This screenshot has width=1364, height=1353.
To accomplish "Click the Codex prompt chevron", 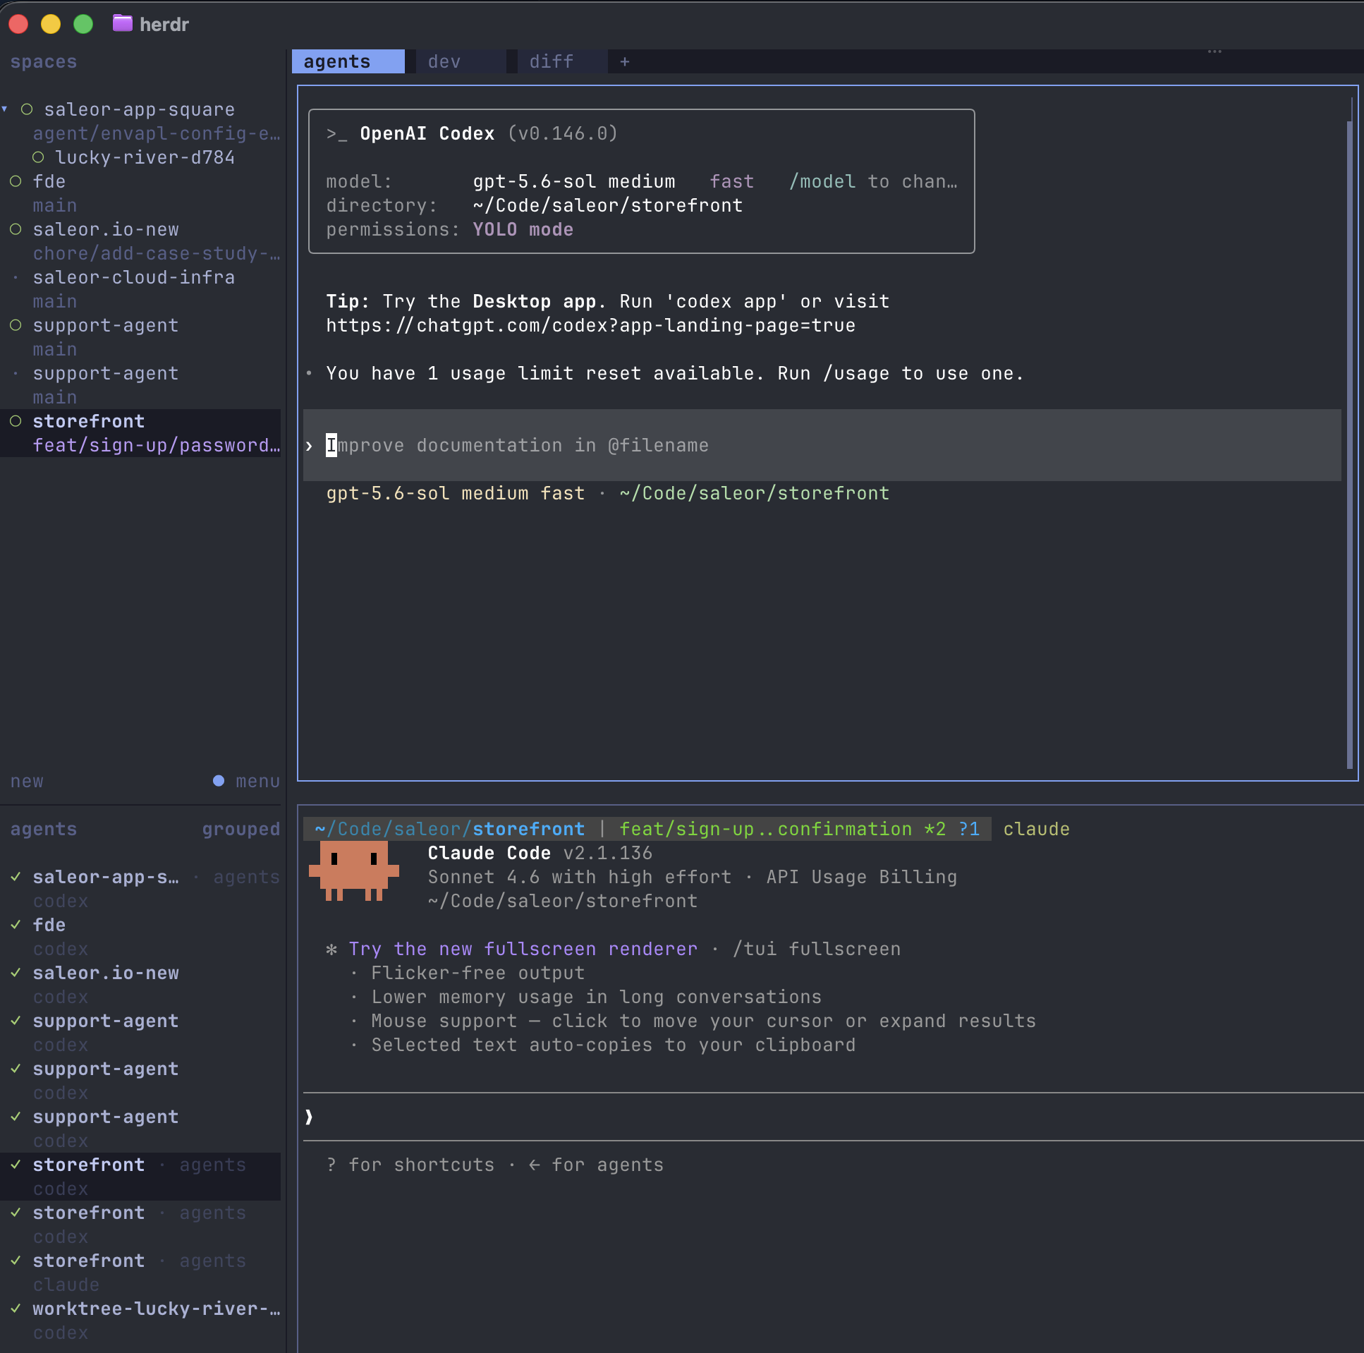I will pyautogui.click(x=308, y=446).
